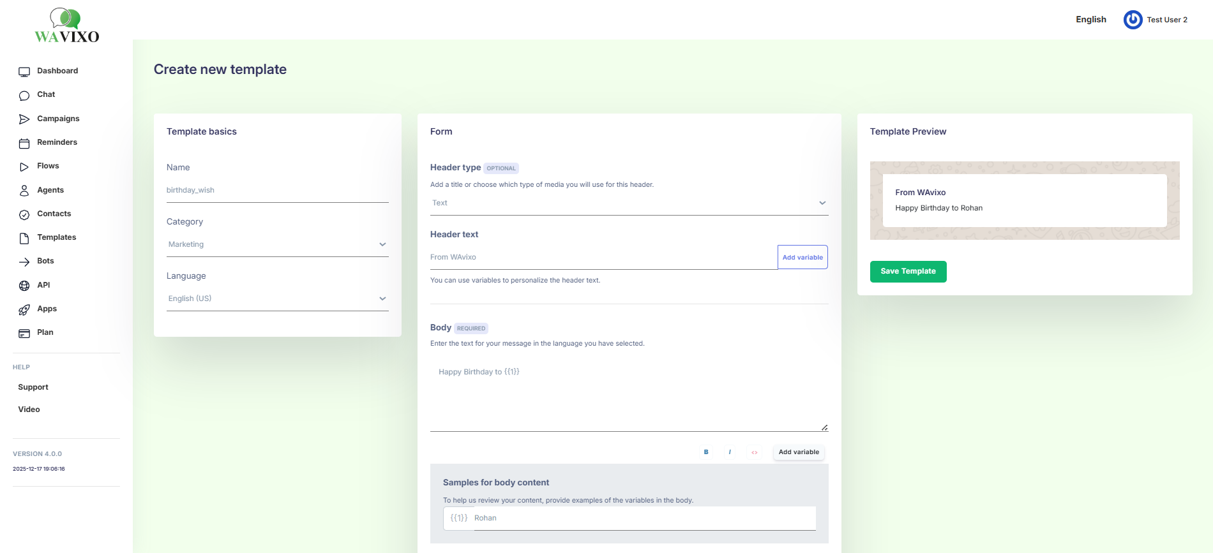
Task: Open Contacts from the sidebar menu
Action: (54, 214)
